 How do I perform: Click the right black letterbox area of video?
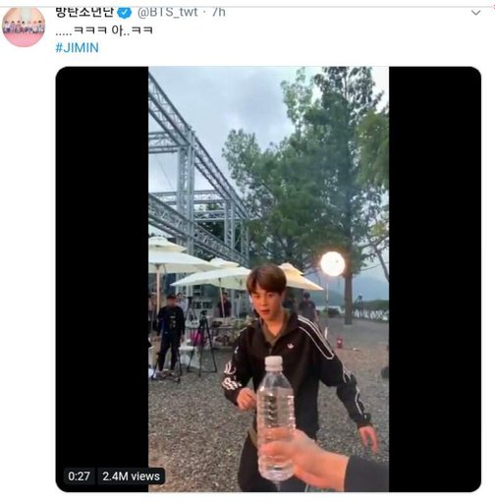[435, 279]
